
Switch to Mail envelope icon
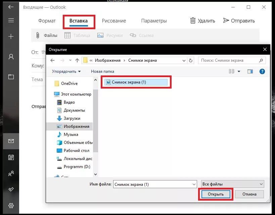pyautogui.click(x=11, y=141)
